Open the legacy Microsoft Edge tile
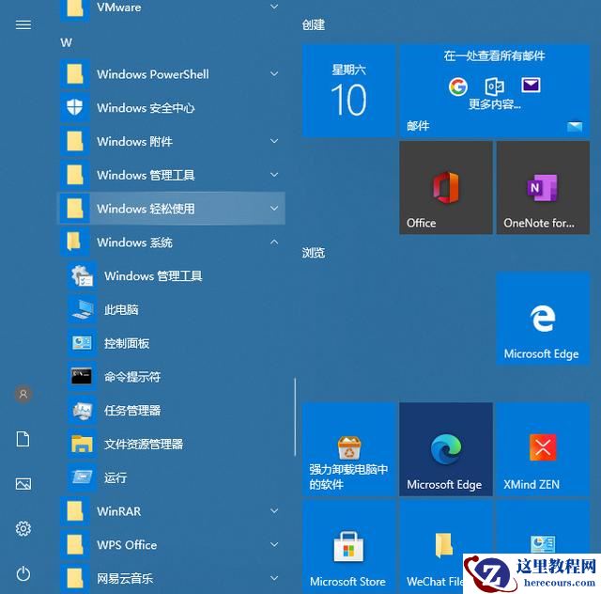 coord(543,319)
